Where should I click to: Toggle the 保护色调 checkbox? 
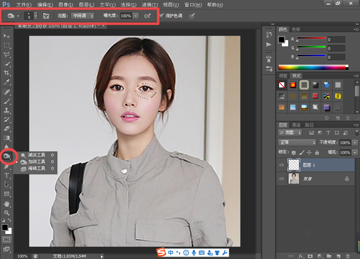162,16
